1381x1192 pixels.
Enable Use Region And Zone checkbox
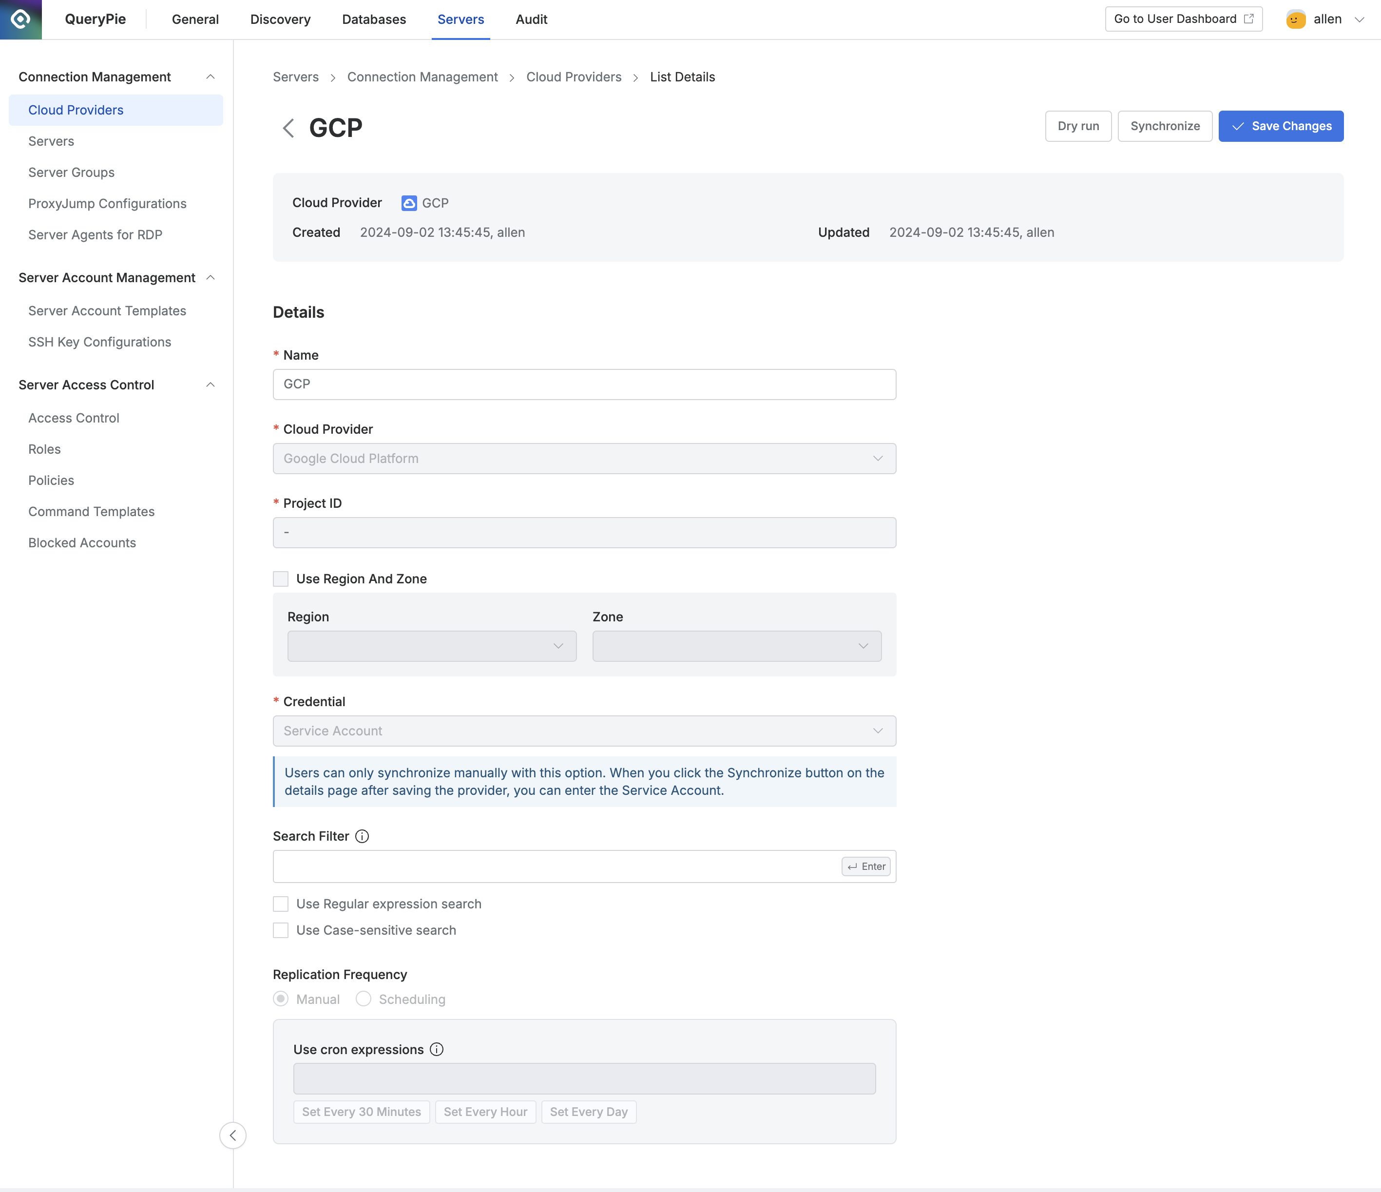pos(281,578)
